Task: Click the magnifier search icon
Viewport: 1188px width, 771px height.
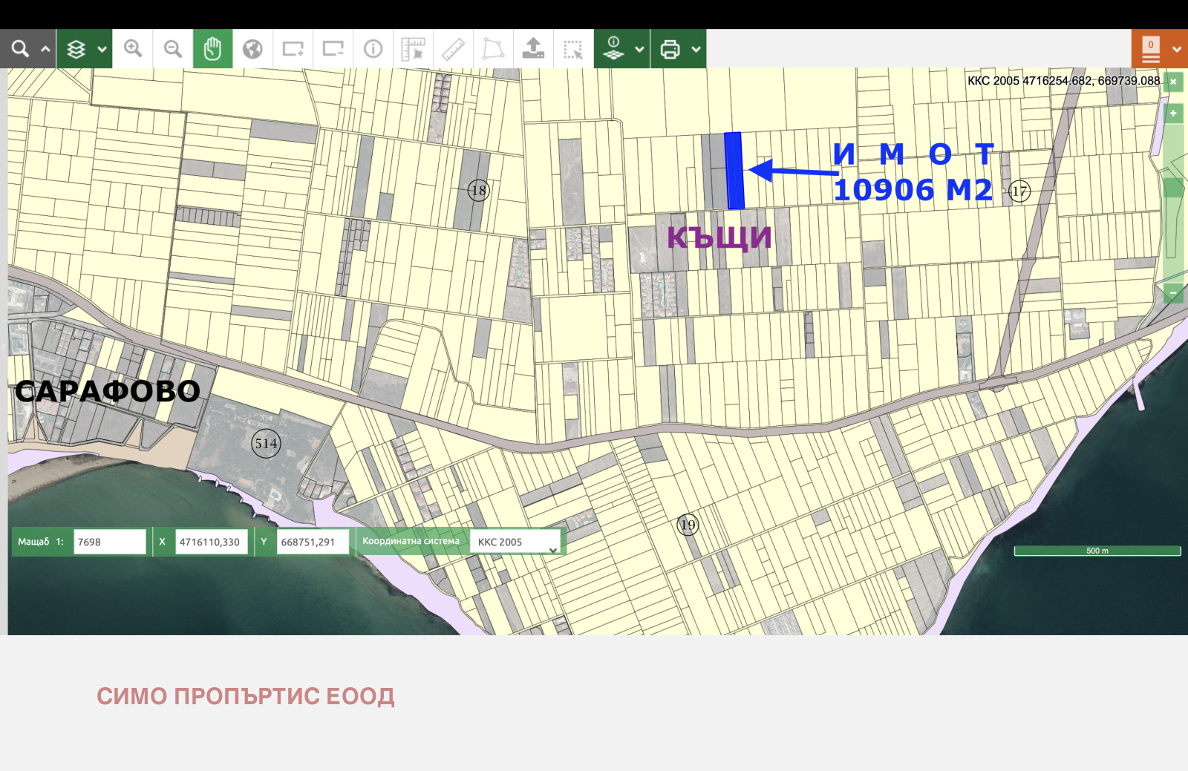Action: (x=20, y=49)
